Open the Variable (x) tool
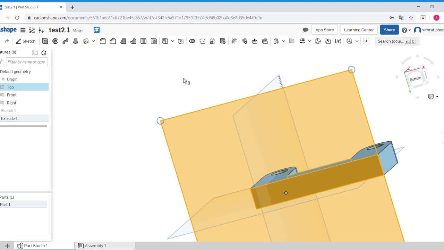Image resolution: width=444 pixels, height=250 pixels. (x=338, y=41)
